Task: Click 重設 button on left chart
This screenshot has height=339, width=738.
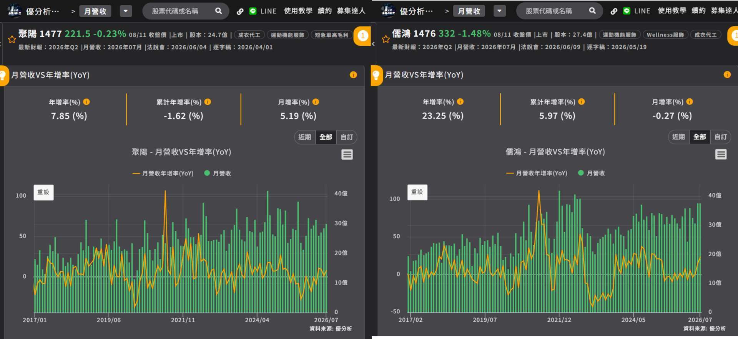Action: [43, 192]
